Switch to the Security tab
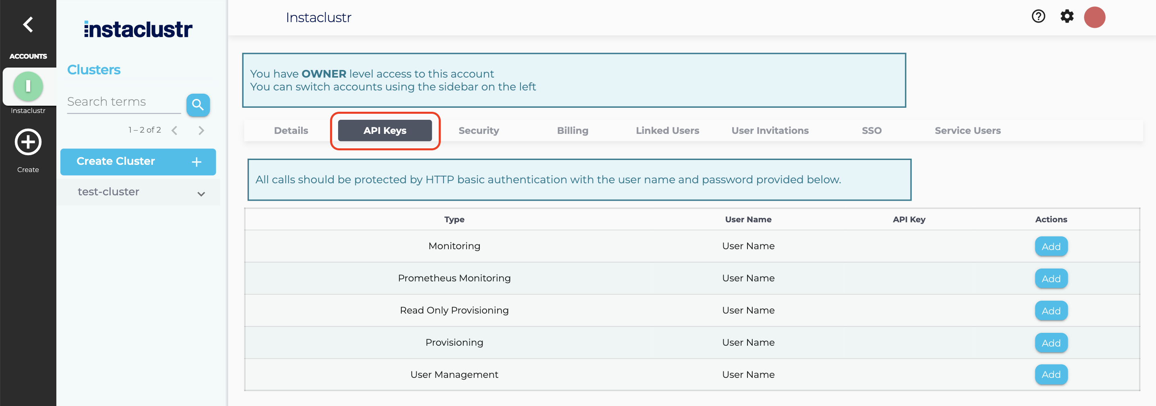 [478, 130]
